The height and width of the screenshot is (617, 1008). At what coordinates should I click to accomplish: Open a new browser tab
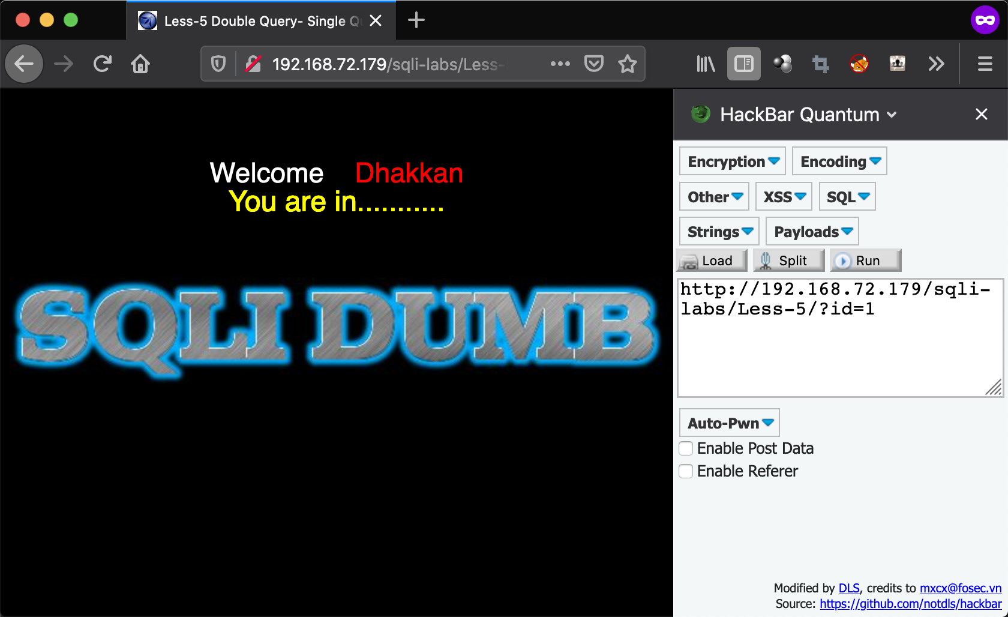point(416,20)
